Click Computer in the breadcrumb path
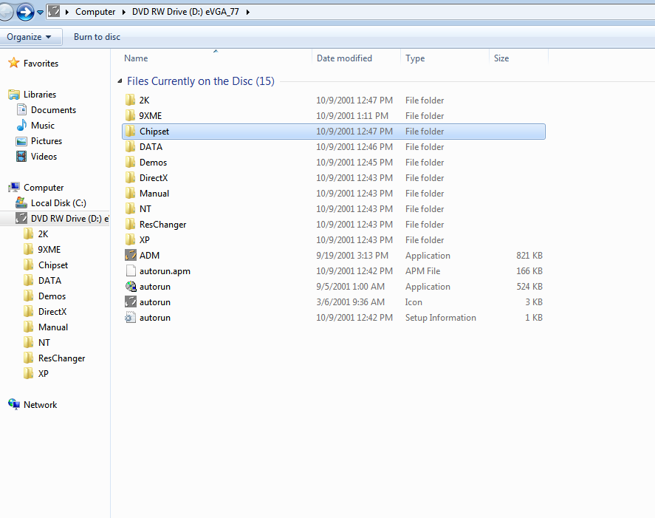This screenshot has height=518, width=655. [95, 12]
